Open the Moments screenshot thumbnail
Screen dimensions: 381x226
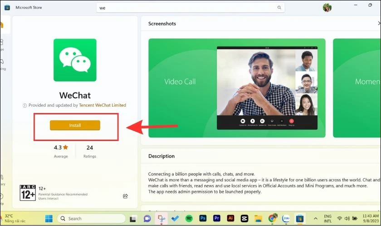(357, 88)
